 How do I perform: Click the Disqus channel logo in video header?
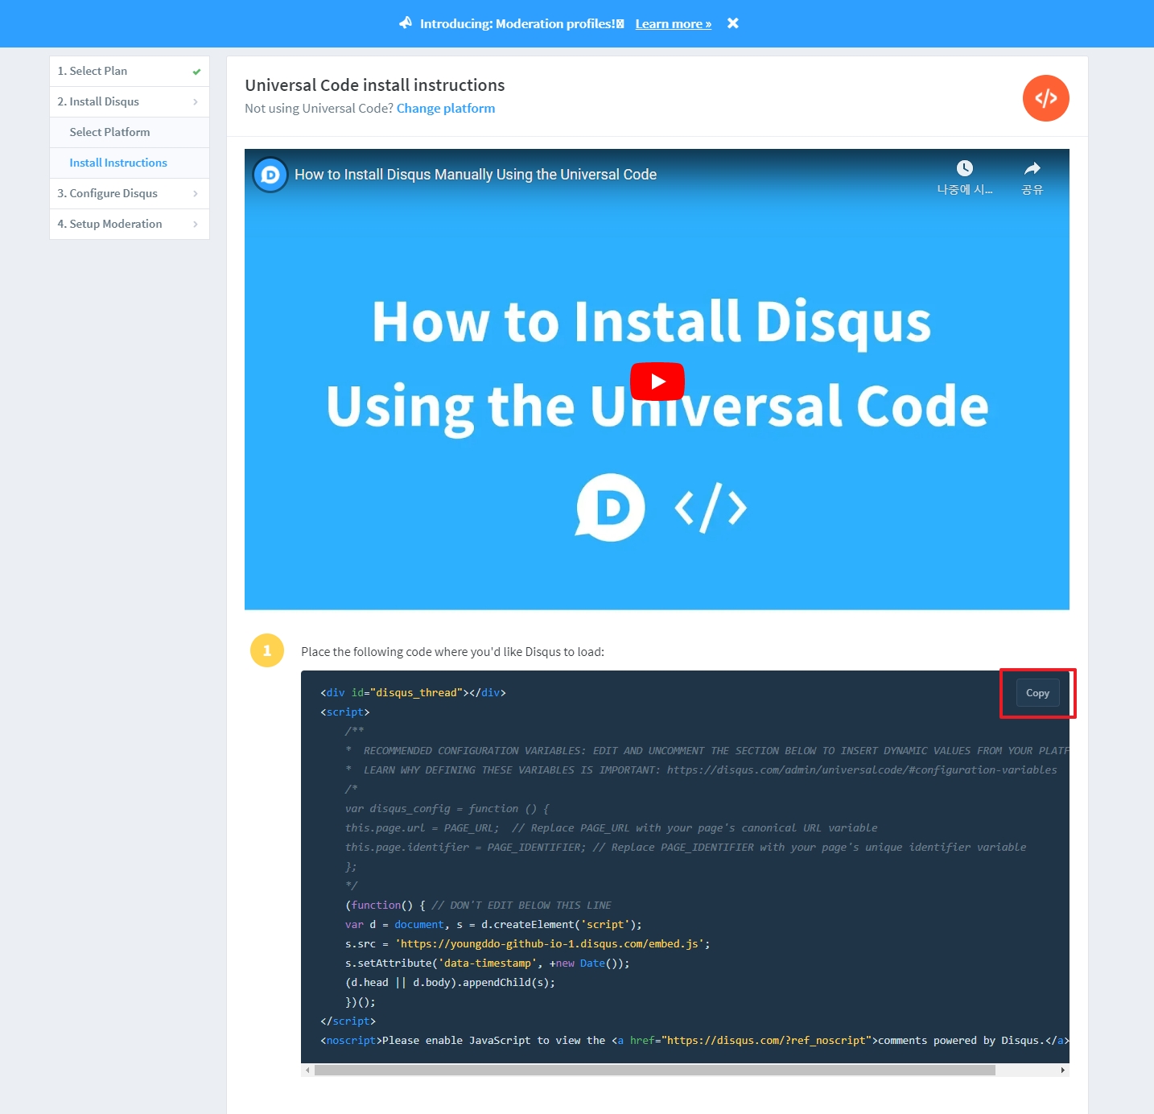(270, 175)
